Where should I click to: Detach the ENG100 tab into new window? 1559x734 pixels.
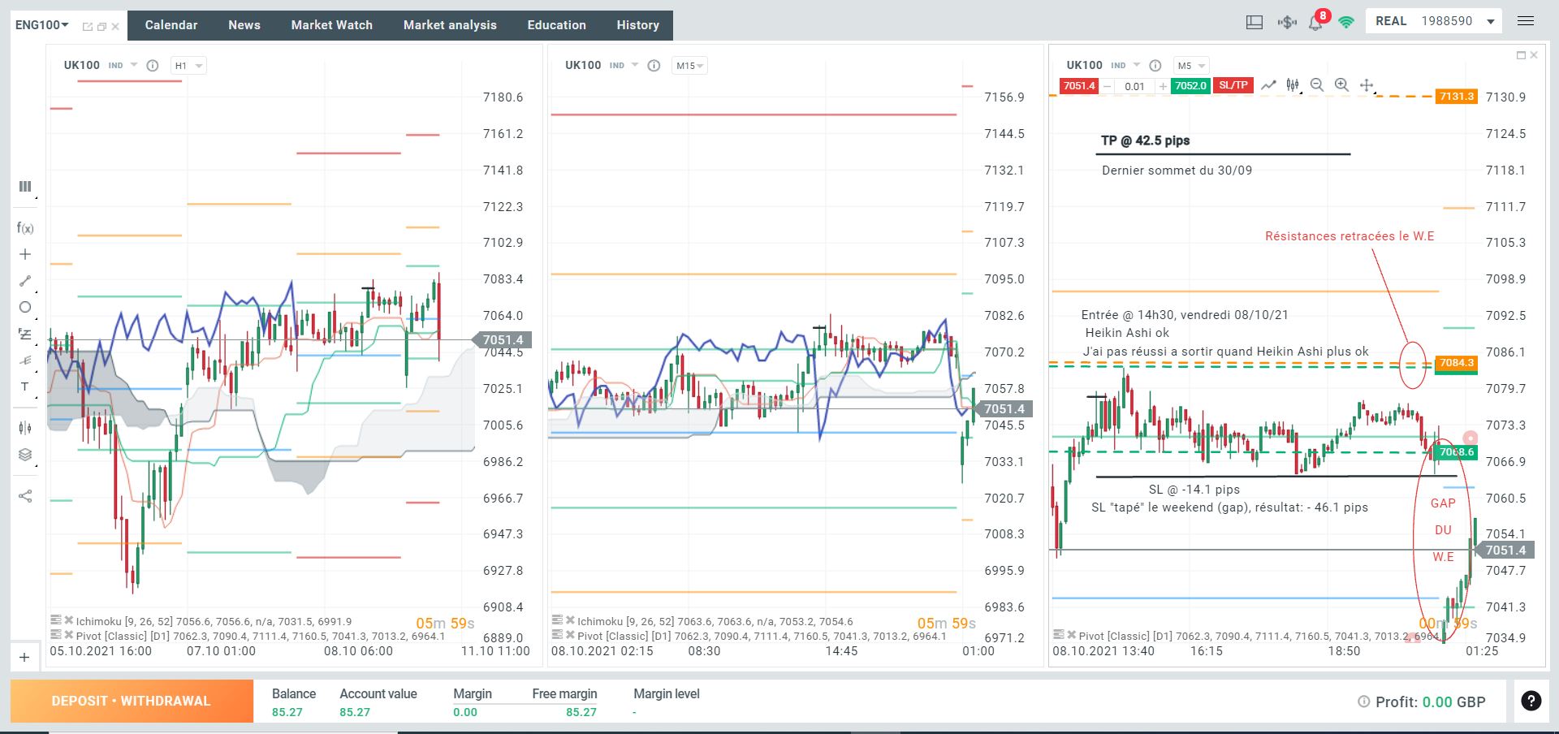(x=87, y=26)
